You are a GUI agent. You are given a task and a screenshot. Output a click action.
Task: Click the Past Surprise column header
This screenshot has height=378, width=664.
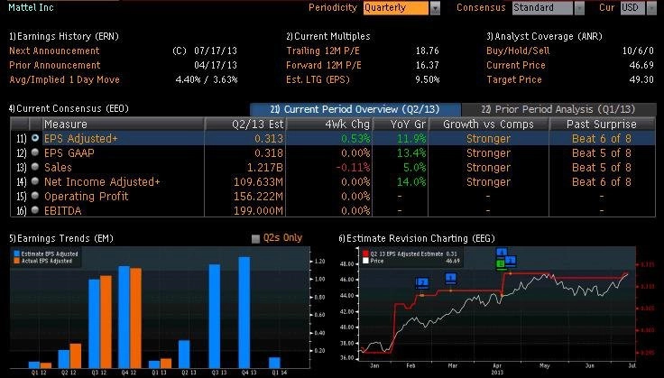coord(602,124)
